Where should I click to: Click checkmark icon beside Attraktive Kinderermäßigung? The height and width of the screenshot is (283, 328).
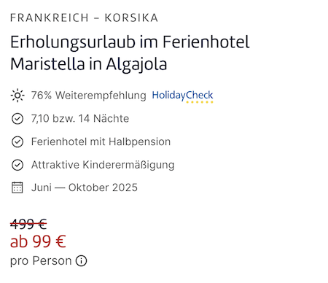click(x=17, y=165)
